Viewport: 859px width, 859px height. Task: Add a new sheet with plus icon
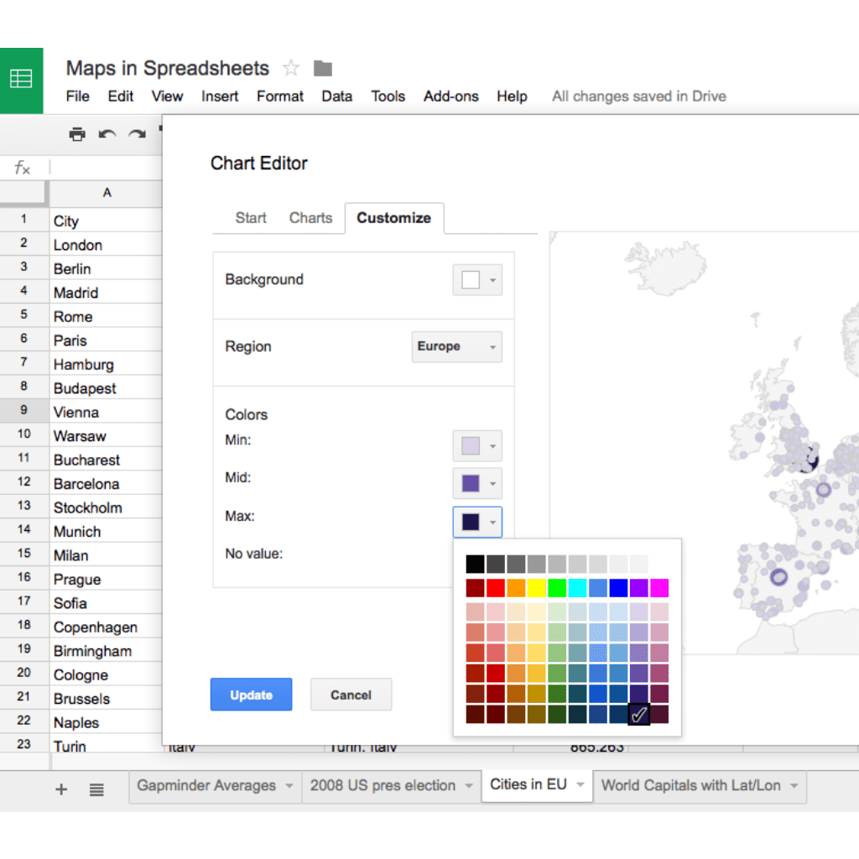click(x=61, y=789)
